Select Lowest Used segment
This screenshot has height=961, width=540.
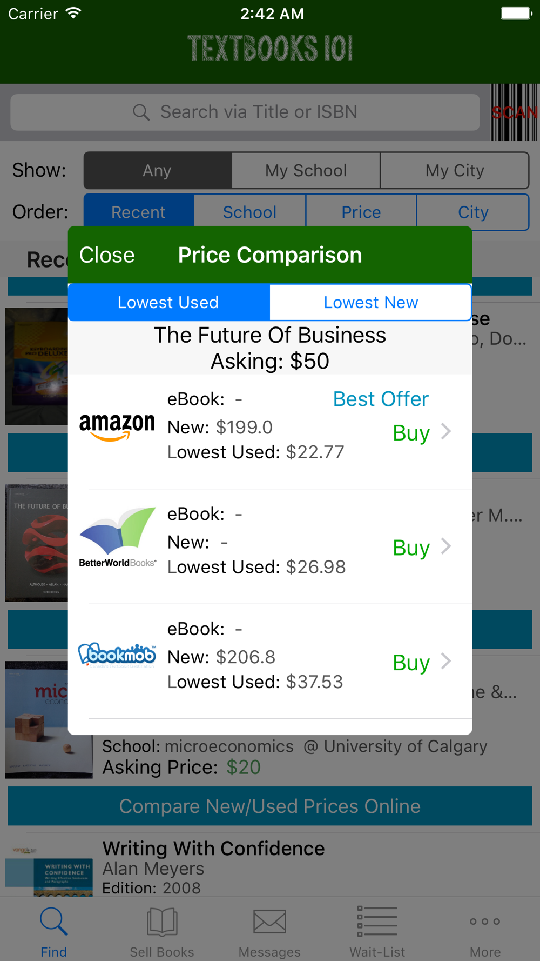pyautogui.click(x=168, y=303)
